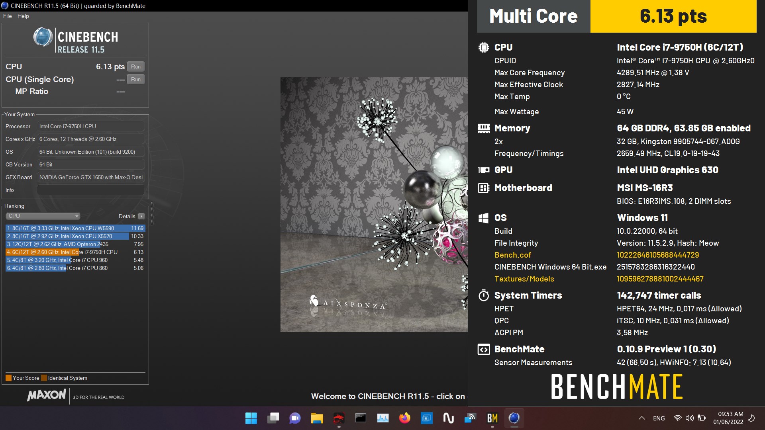The height and width of the screenshot is (430, 765).
Task: Click the Cinebench sphere logo icon
Action: click(43, 37)
